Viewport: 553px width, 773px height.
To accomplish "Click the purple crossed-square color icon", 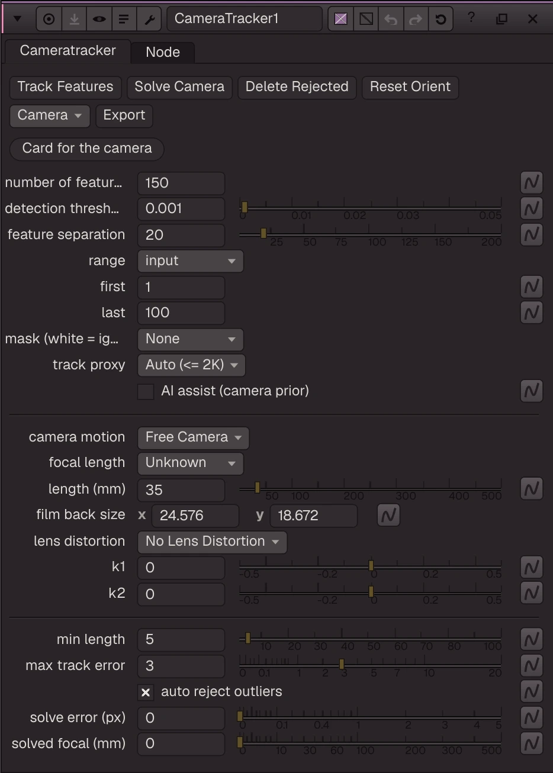I will pos(340,19).
